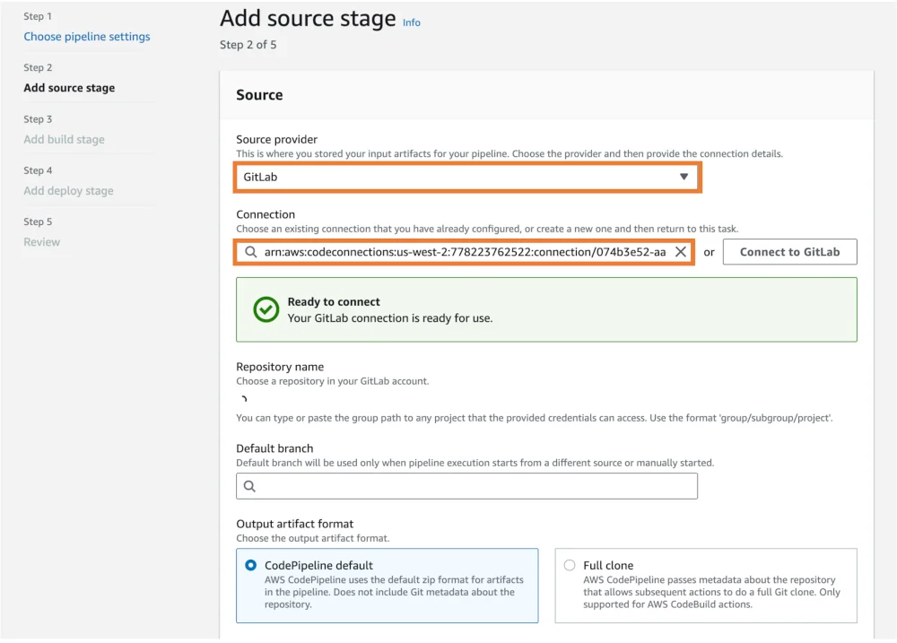This screenshot has width=897, height=643.
Task: Click the Add build stage step
Action: pyautogui.click(x=64, y=139)
